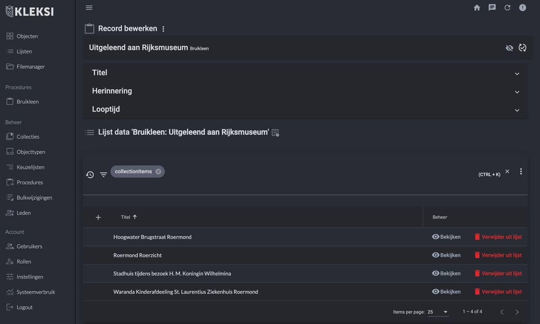Click the plus icon in table header
The image size is (540, 324).
98,217
